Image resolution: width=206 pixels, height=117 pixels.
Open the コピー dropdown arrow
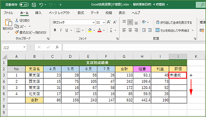tap(30, 26)
